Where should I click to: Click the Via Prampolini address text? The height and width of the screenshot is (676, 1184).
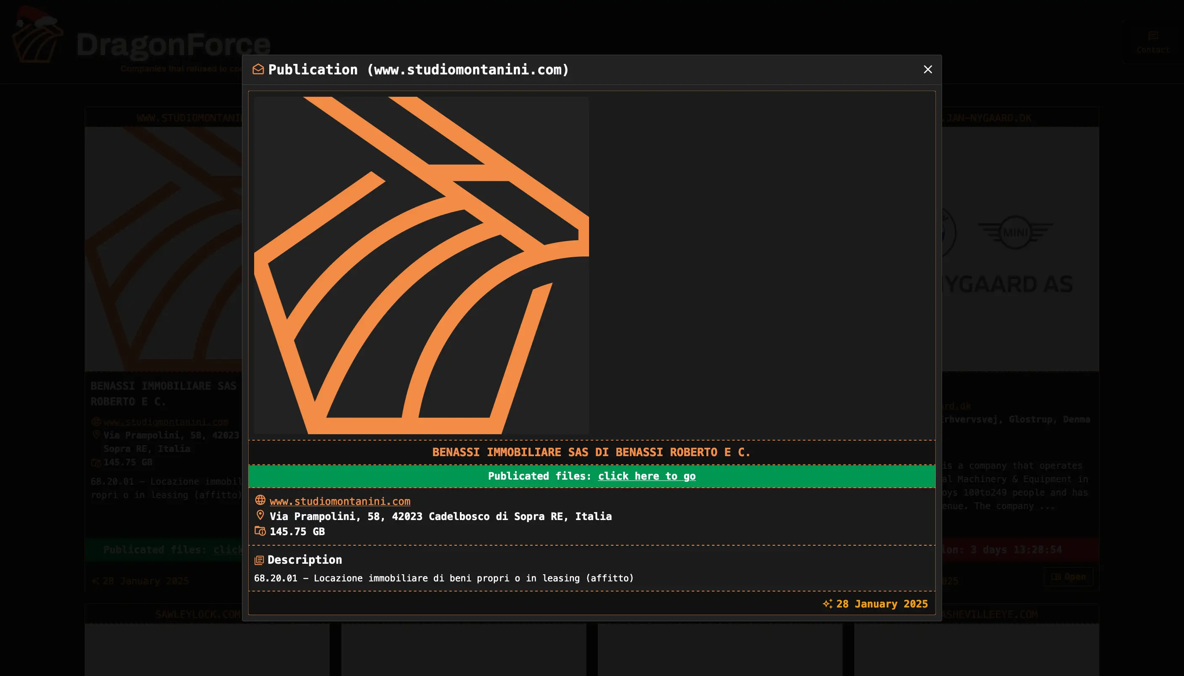point(440,516)
